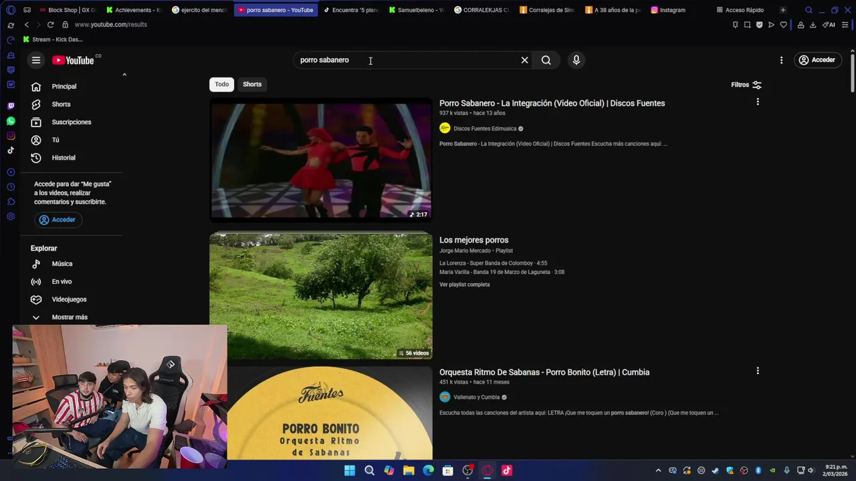Screen dimensions: 856x481
Task: Click the address bar URL
Action: (110, 25)
